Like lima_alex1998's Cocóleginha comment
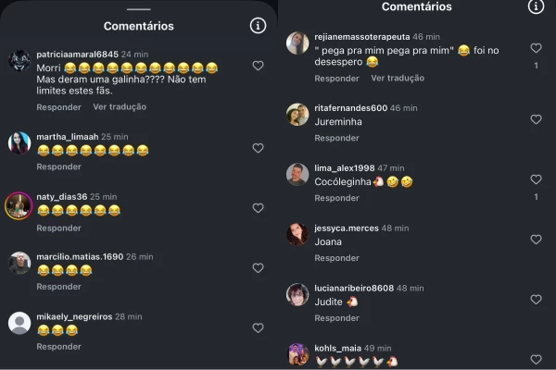 536,179
